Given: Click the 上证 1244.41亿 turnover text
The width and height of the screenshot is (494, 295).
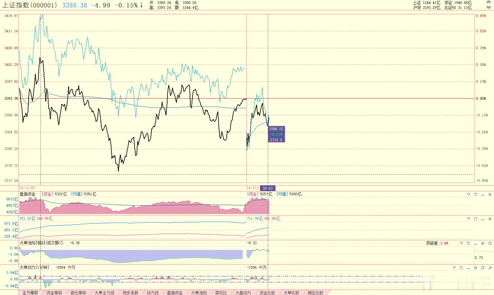Looking at the screenshot, I should pos(427,3).
